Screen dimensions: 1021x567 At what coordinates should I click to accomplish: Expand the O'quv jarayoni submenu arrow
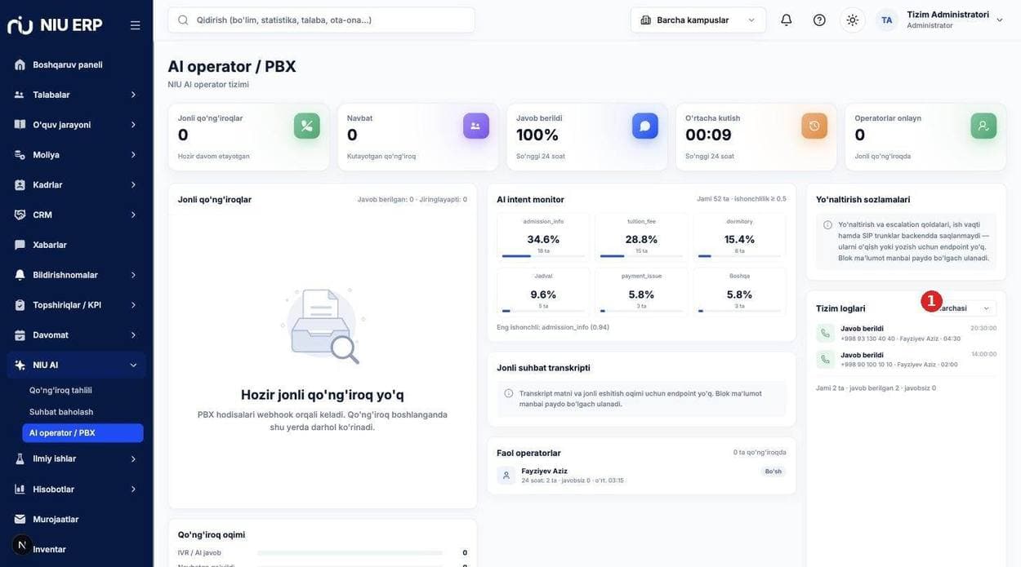coord(133,125)
